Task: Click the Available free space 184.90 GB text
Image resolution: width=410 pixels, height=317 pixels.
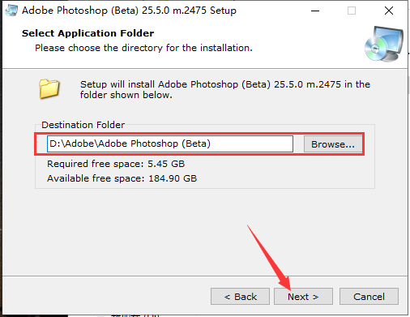Action: [x=122, y=178]
